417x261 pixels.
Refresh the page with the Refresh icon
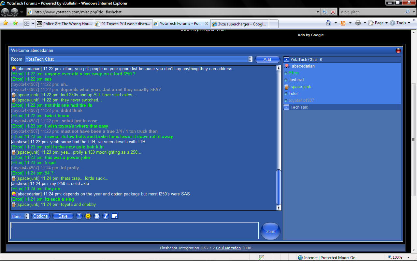[325, 12]
